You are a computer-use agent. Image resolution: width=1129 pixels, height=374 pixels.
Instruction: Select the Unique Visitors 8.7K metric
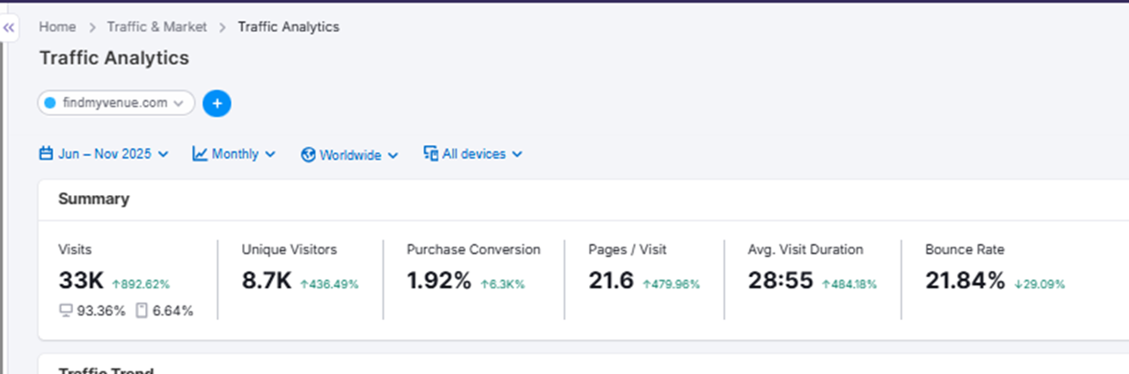[266, 281]
